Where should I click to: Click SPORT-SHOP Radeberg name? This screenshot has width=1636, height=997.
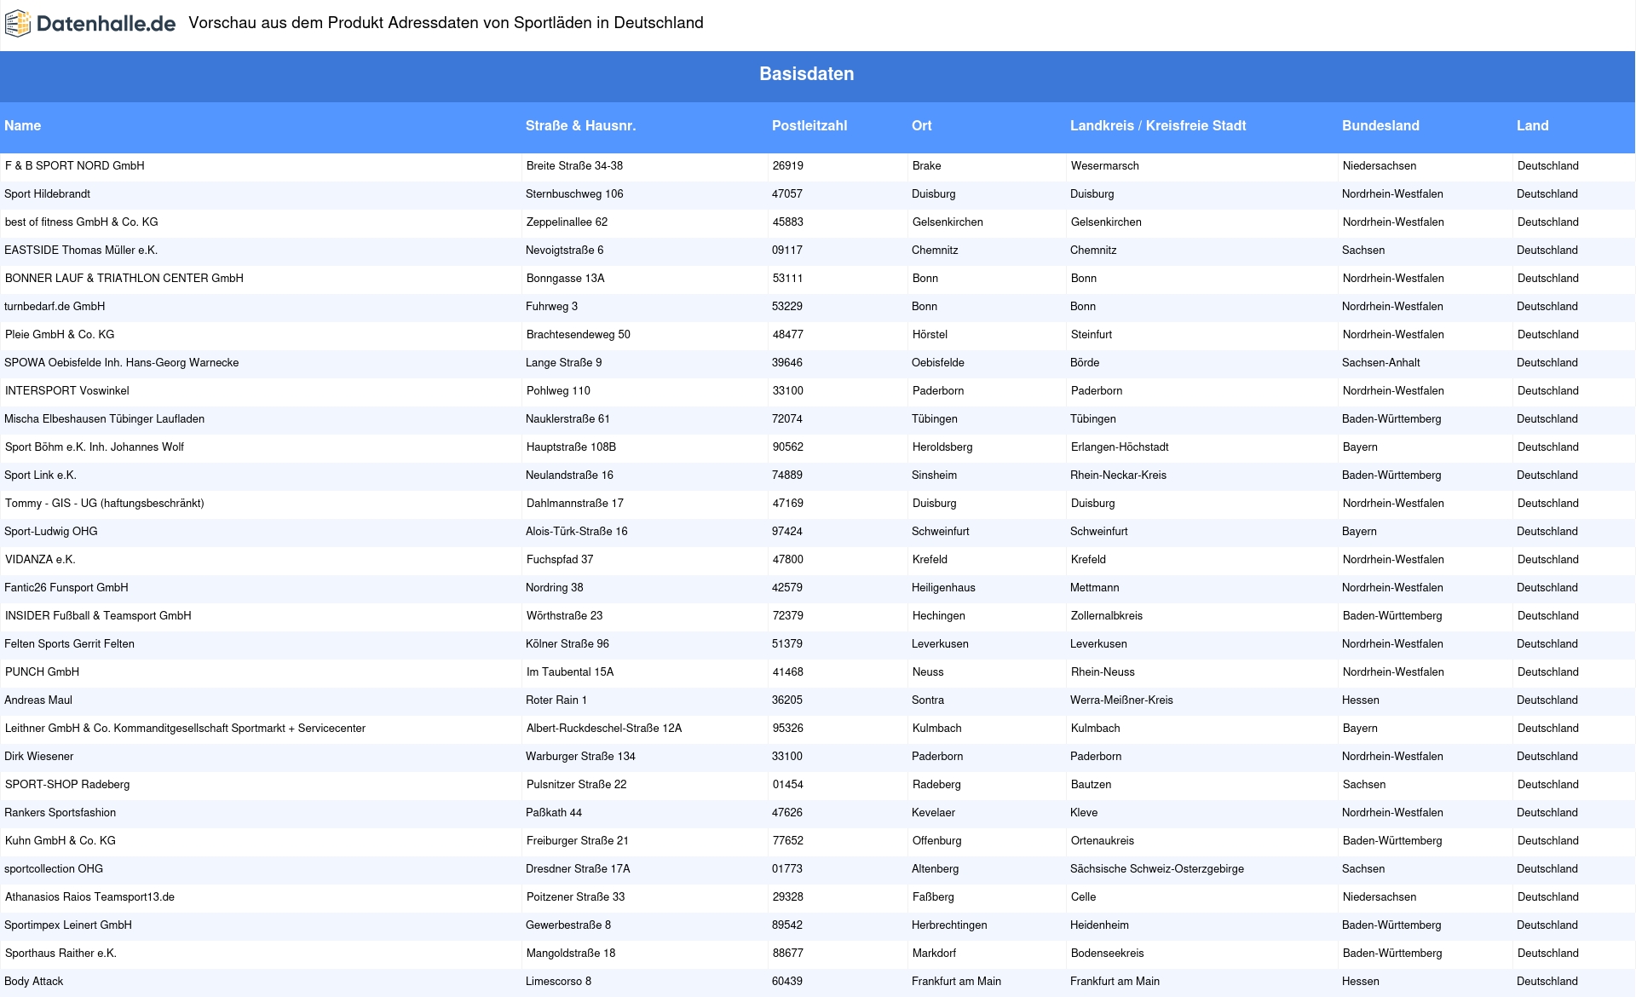(67, 784)
